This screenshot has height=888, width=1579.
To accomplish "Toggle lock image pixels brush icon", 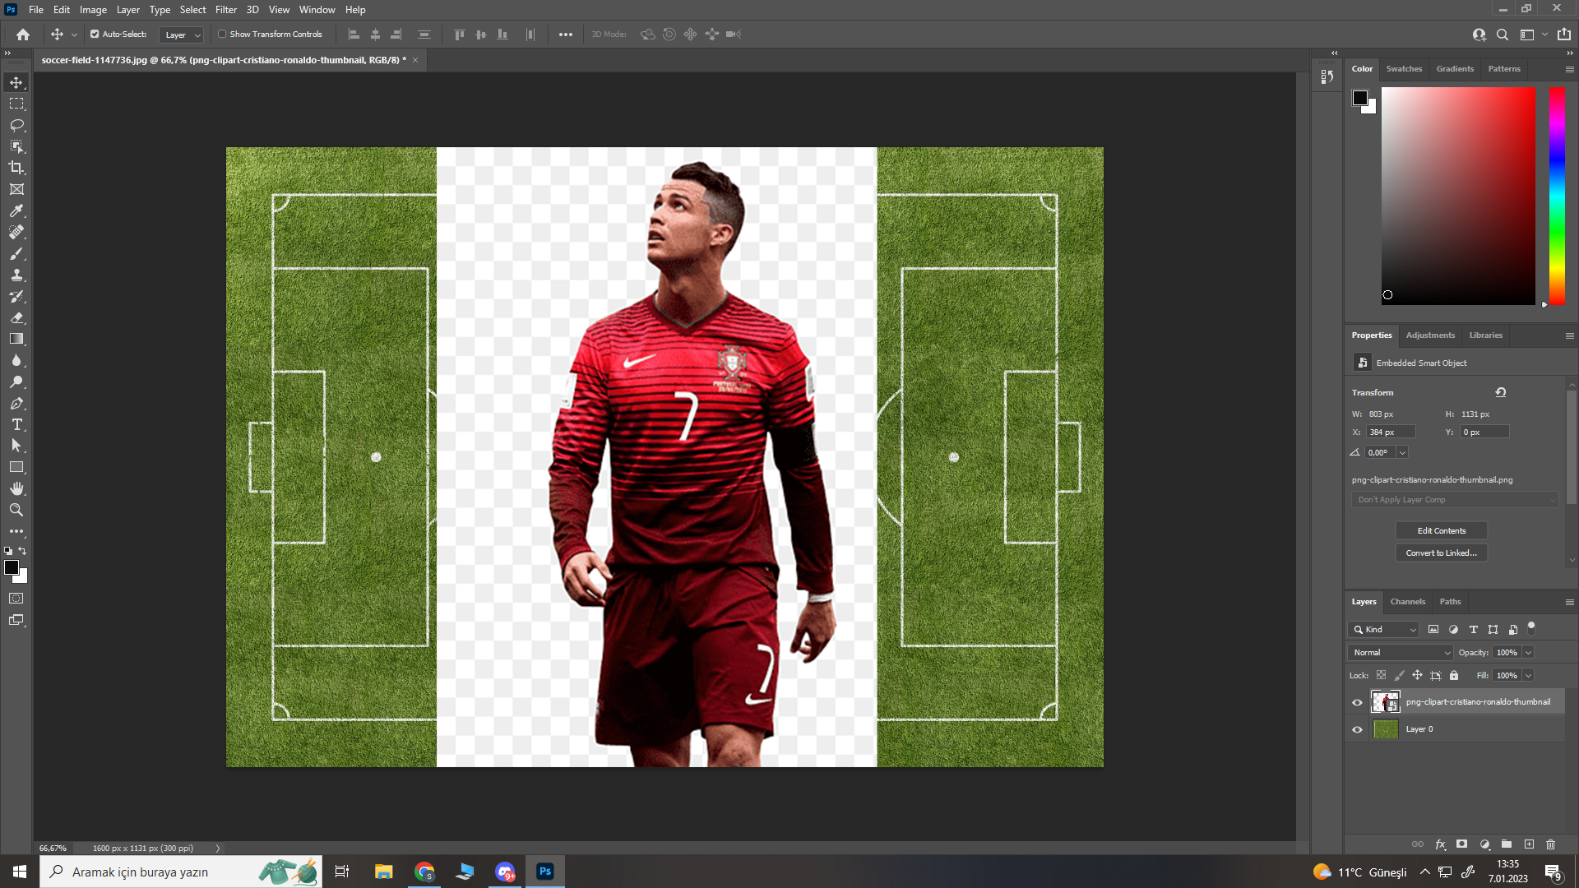I will (1400, 675).
